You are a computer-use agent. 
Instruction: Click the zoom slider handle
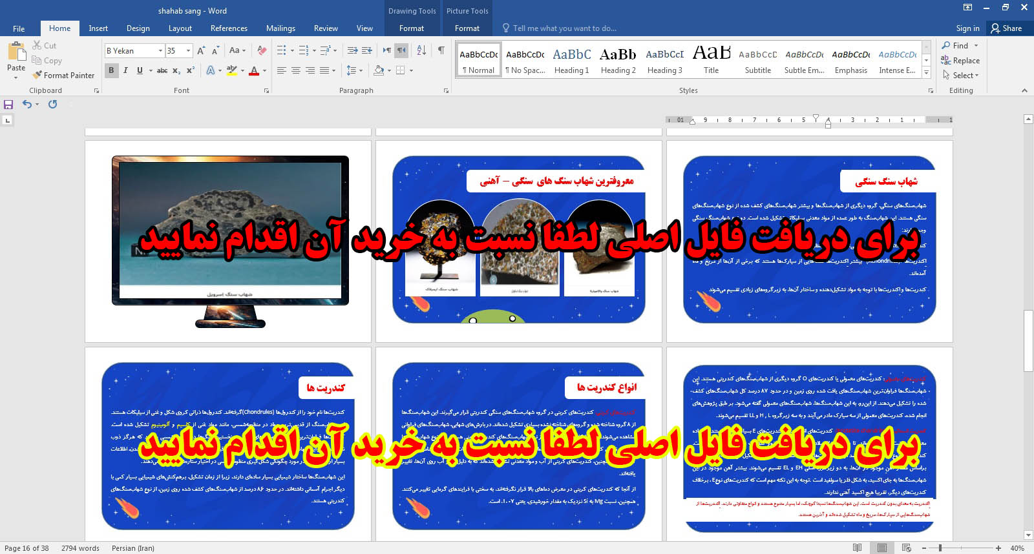tap(940, 548)
